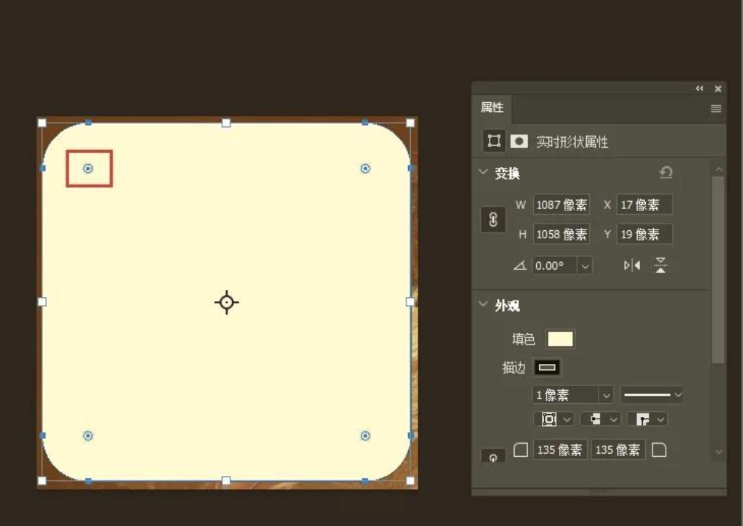Click the right-middle transform handle
This screenshot has width=743, height=526.
pyautogui.click(x=410, y=302)
